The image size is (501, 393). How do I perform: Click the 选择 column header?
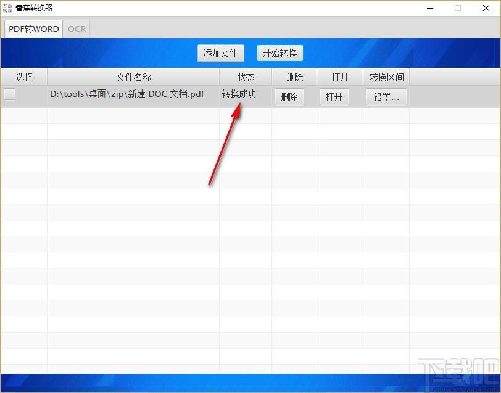tap(24, 77)
